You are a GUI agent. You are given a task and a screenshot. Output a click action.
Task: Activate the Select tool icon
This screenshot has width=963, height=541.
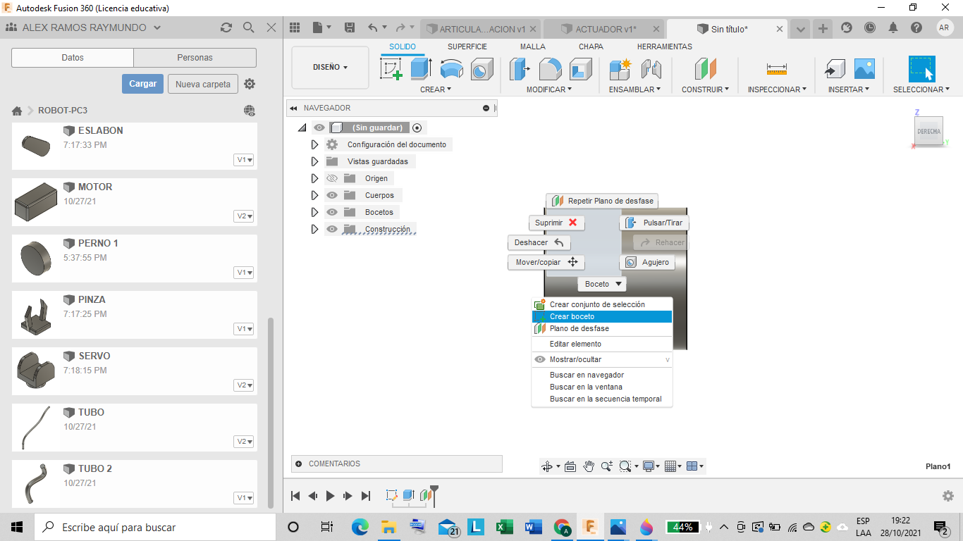tap(921, 69)
